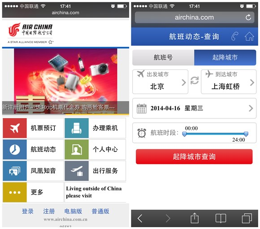Open the Safari bookmarks book icon
The height and width of the screenshot is (229, 260).
point(221,218)
